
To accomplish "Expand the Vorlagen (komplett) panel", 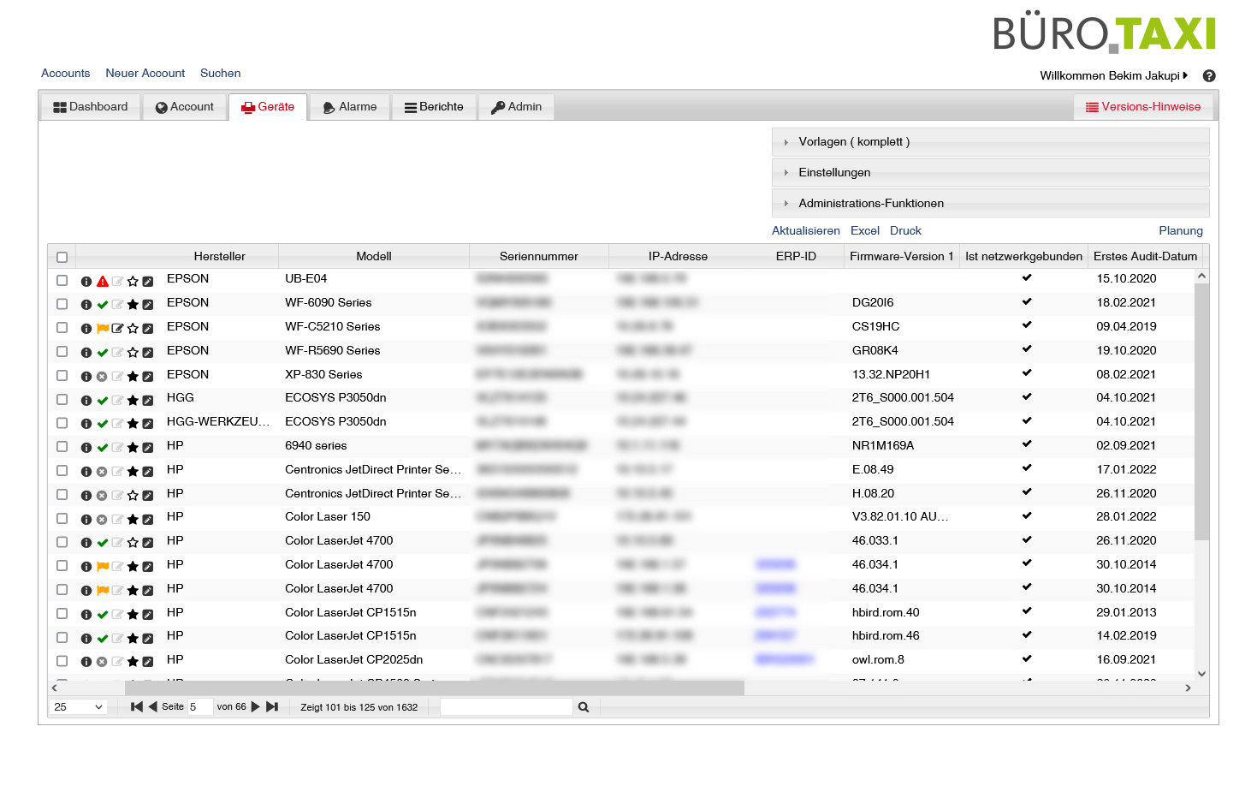I will pyautogui.click(x=853, y=142).
